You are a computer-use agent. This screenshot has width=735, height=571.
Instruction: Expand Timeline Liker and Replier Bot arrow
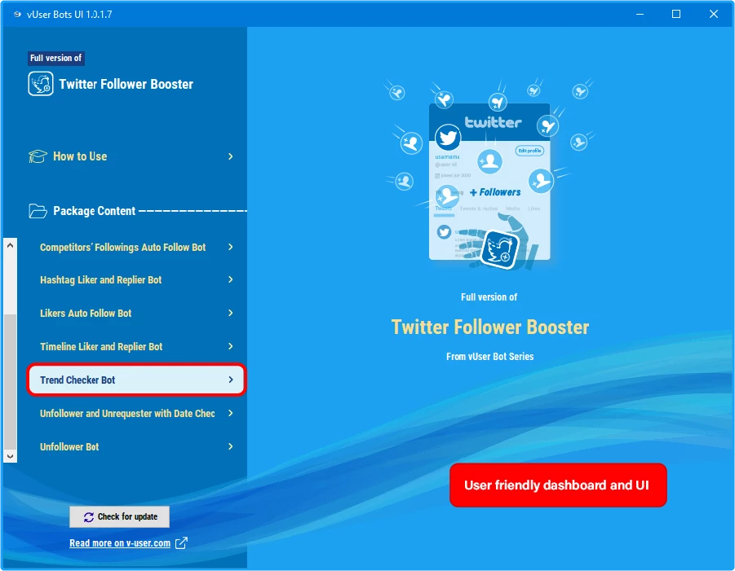(x=230, y=346)
